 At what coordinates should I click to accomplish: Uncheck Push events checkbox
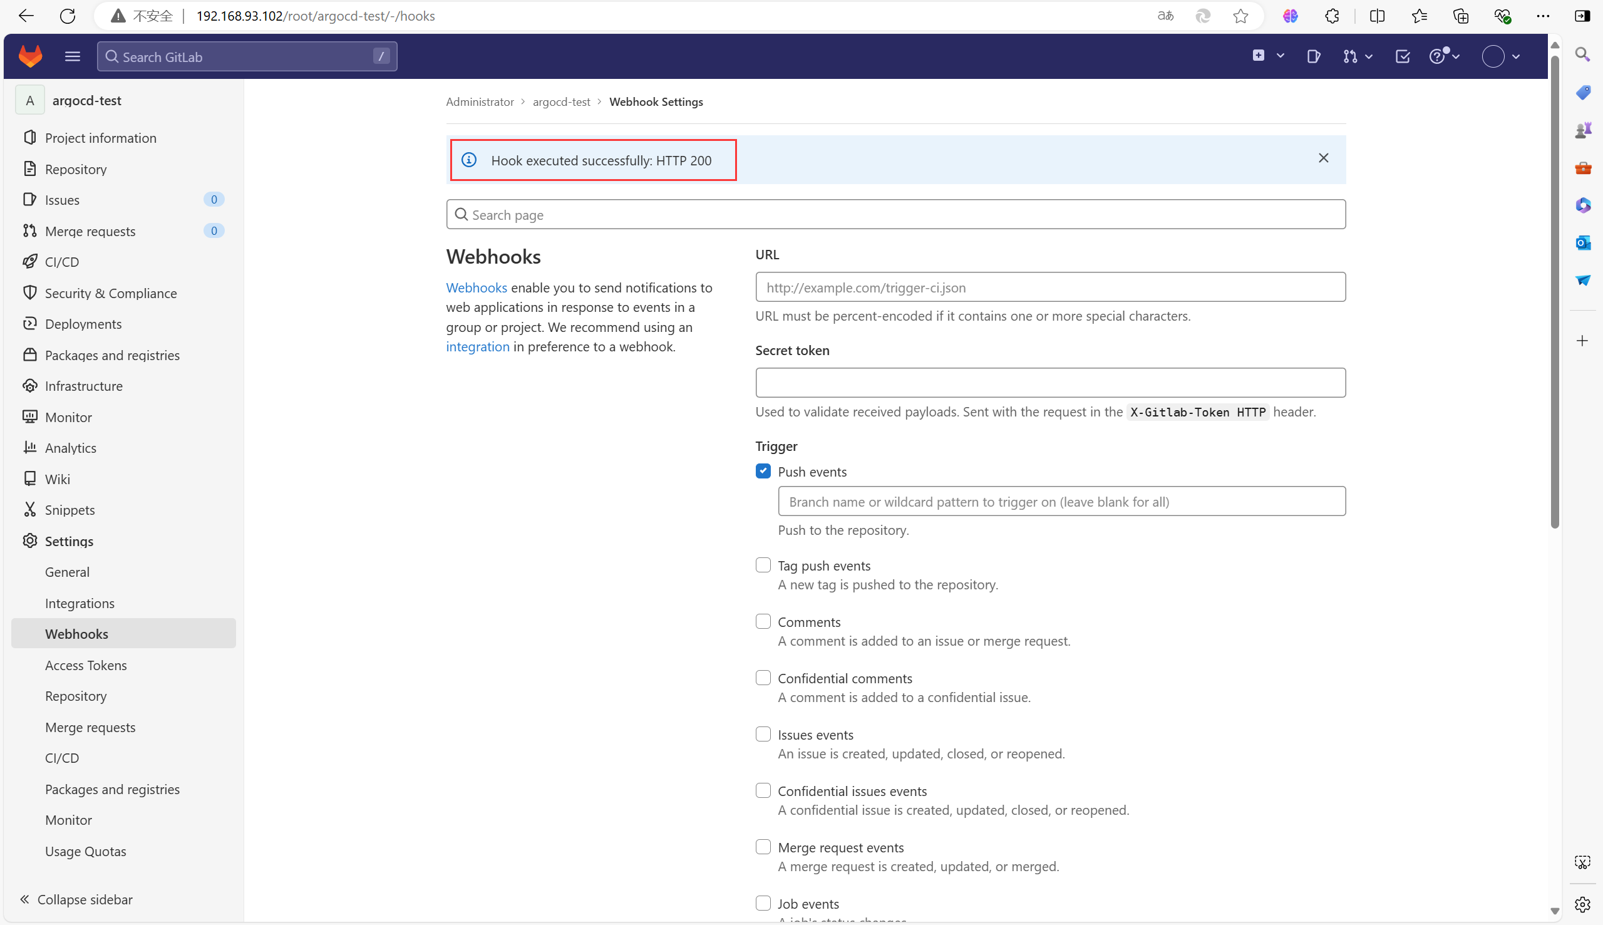763,471
